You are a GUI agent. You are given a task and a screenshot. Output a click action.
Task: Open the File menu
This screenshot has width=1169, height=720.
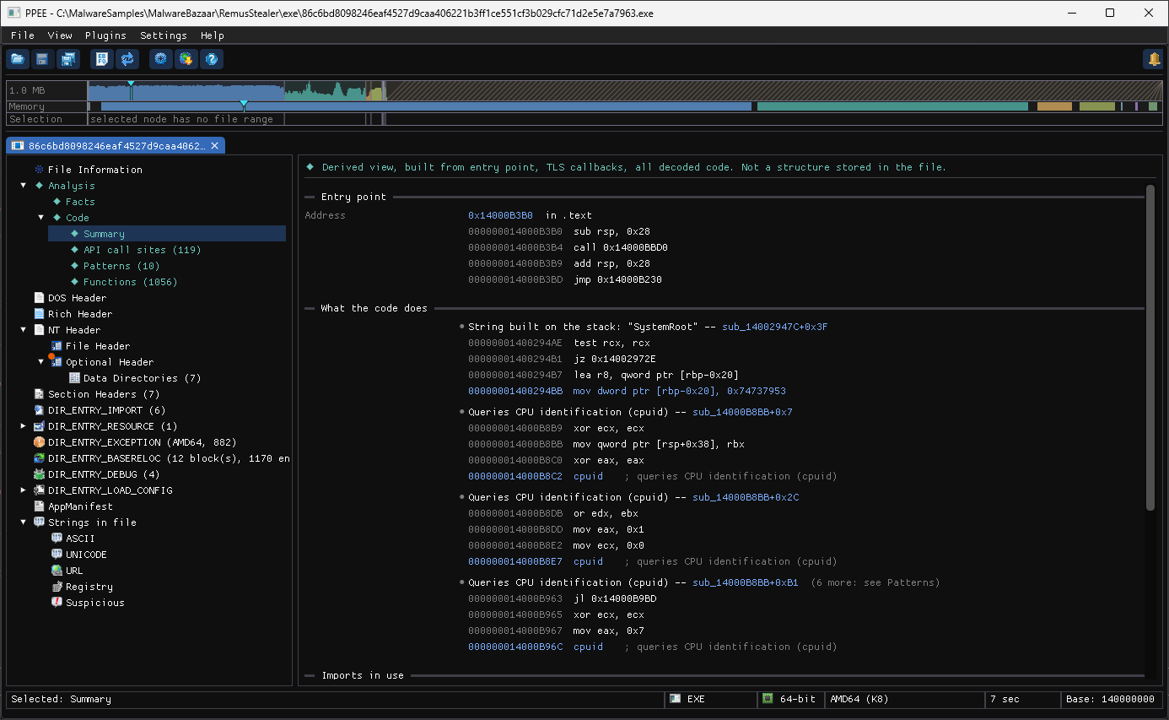(x=23, y=35)
